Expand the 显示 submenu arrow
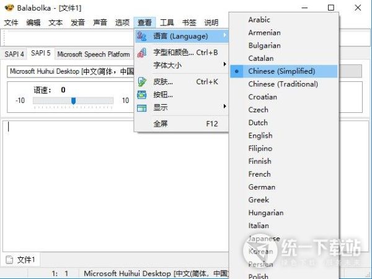 point(224,106)
